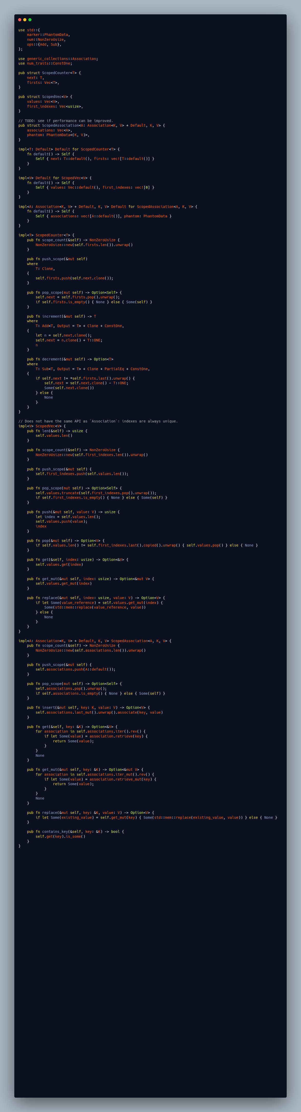Click 'pub fn decrement(&mut self) -> Option<T>'
The image size is (301, 1112).
click(70, 359)
